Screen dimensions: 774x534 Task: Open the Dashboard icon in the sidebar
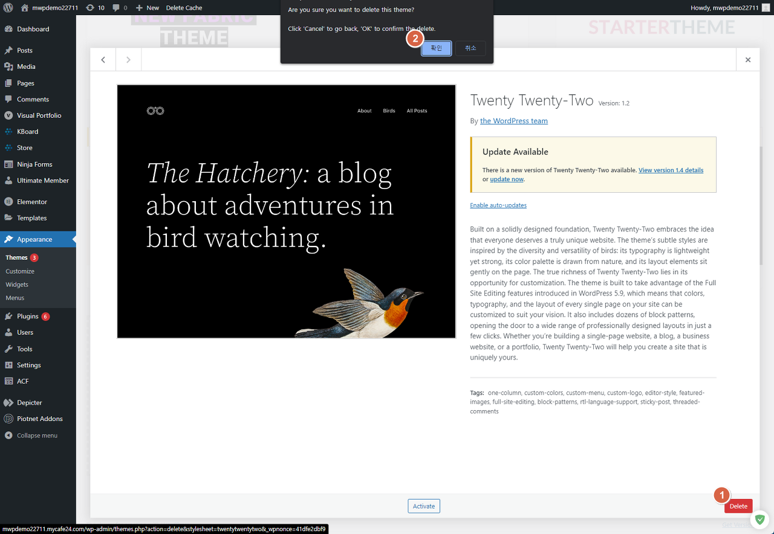[x=8, y=29]
